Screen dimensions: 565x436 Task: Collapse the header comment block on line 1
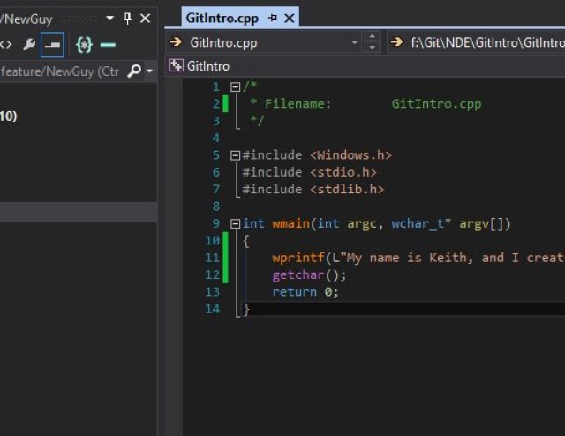pos(235,86)
